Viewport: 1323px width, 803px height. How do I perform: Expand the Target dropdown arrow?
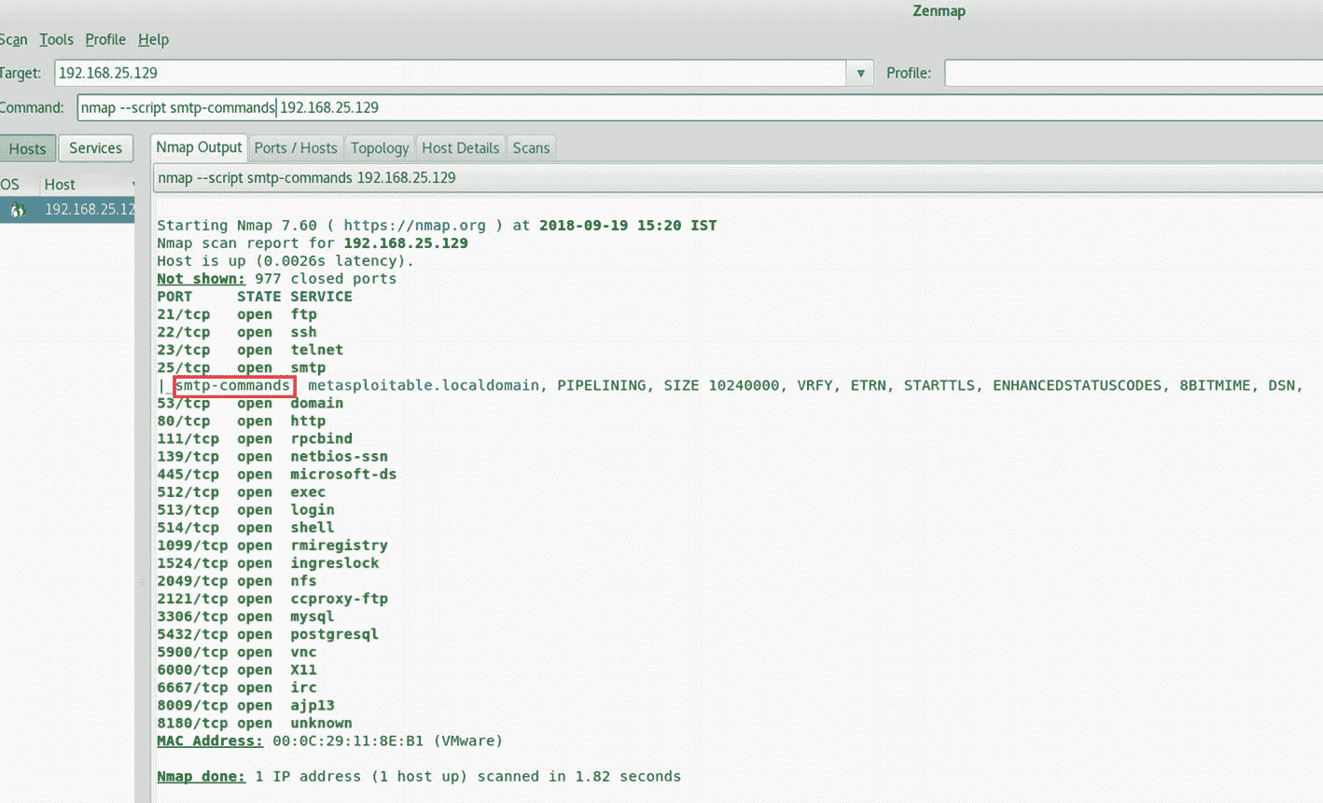[860, 73]
